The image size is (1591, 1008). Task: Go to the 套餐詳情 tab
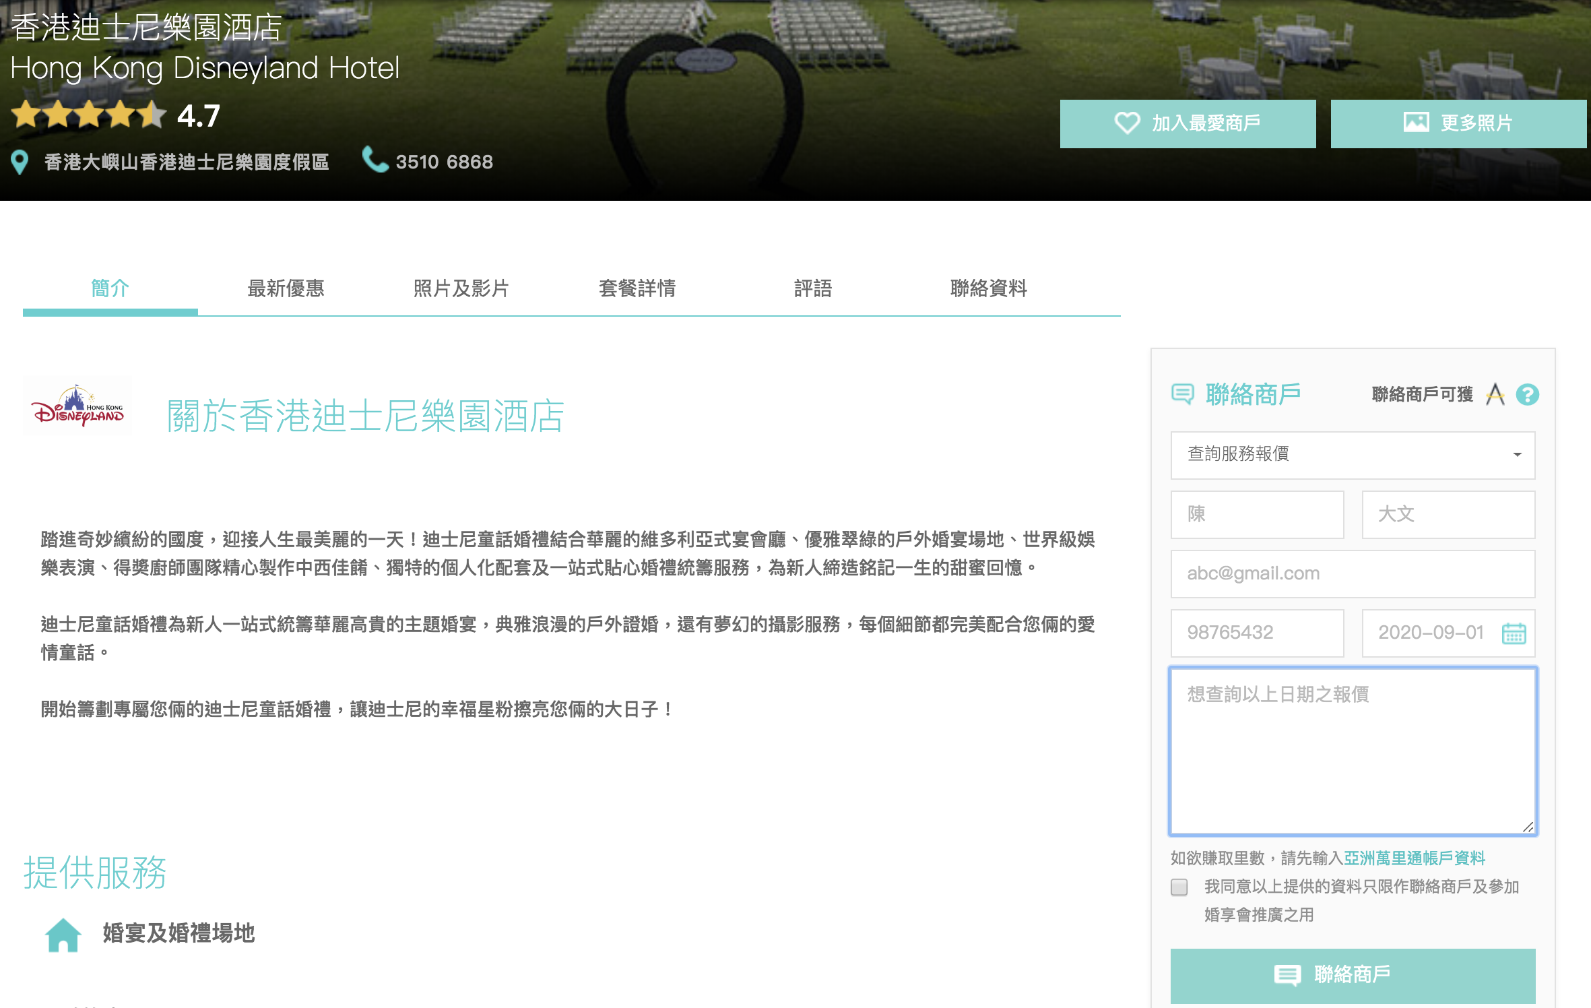tap(637, 288)
